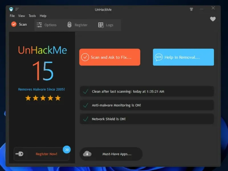Click Anti-malware Monitoring is ON! status

click(147, 105)
